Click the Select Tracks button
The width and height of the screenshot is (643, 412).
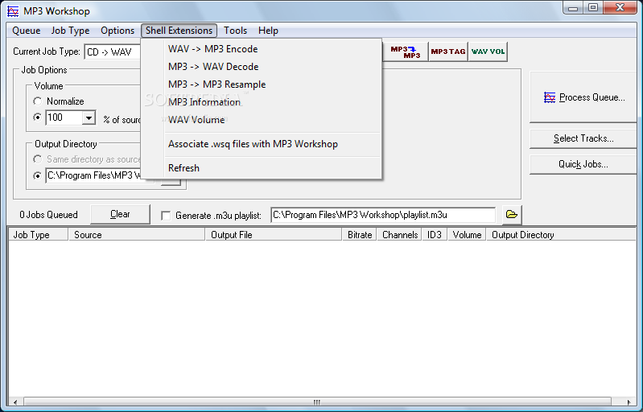point(584,138)
